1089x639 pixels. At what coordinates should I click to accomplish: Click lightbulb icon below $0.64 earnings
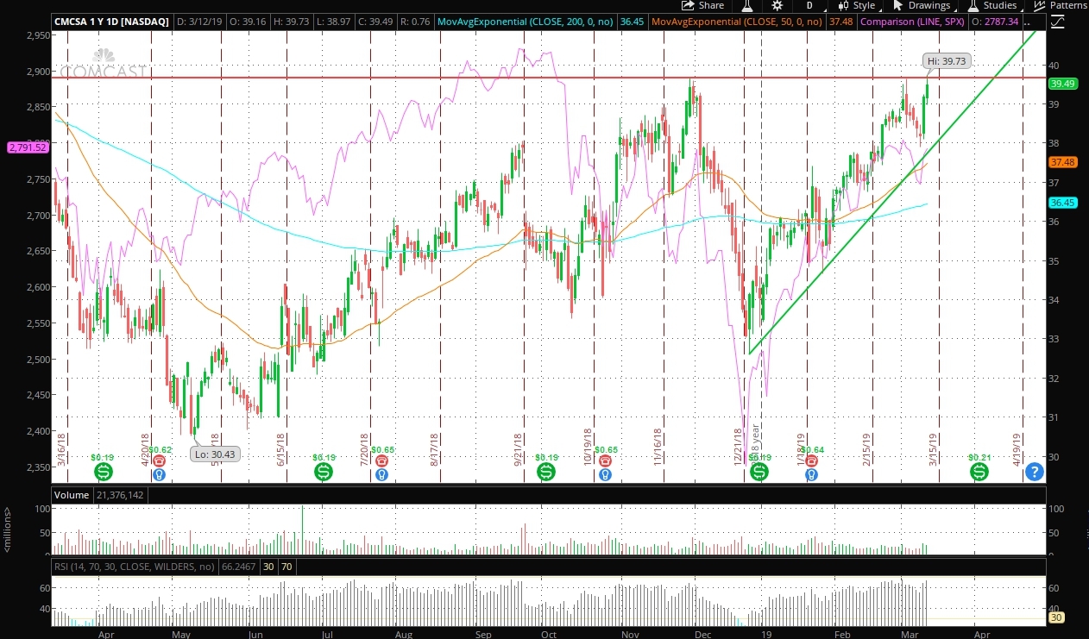(x=811, y=474)
